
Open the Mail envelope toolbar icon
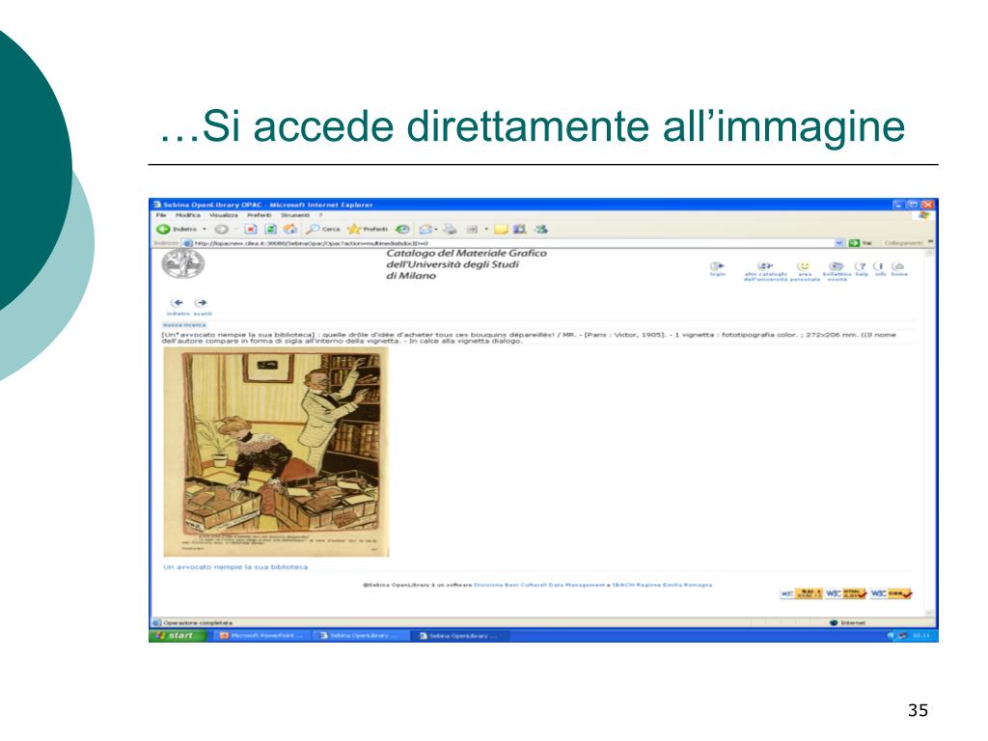(425, 230)
